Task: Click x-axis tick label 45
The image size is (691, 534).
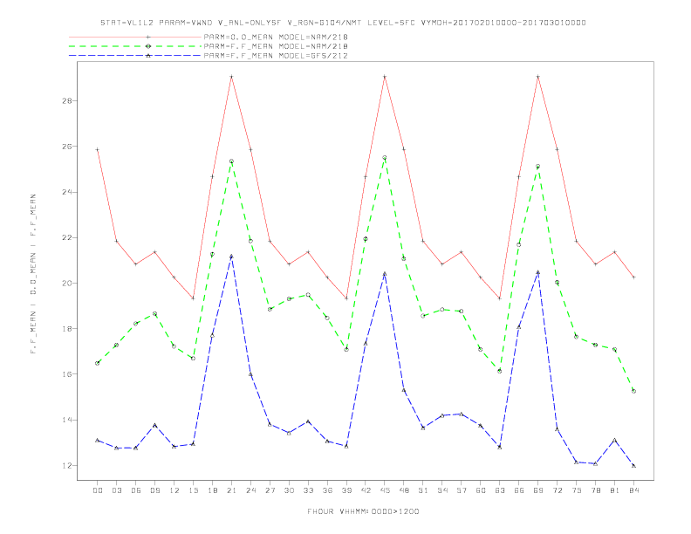Action: [x=385, y=490]
